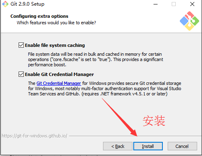Toggle the Enable file system caching checkbox
Screen dimensions: 202x156
point(21,45)
